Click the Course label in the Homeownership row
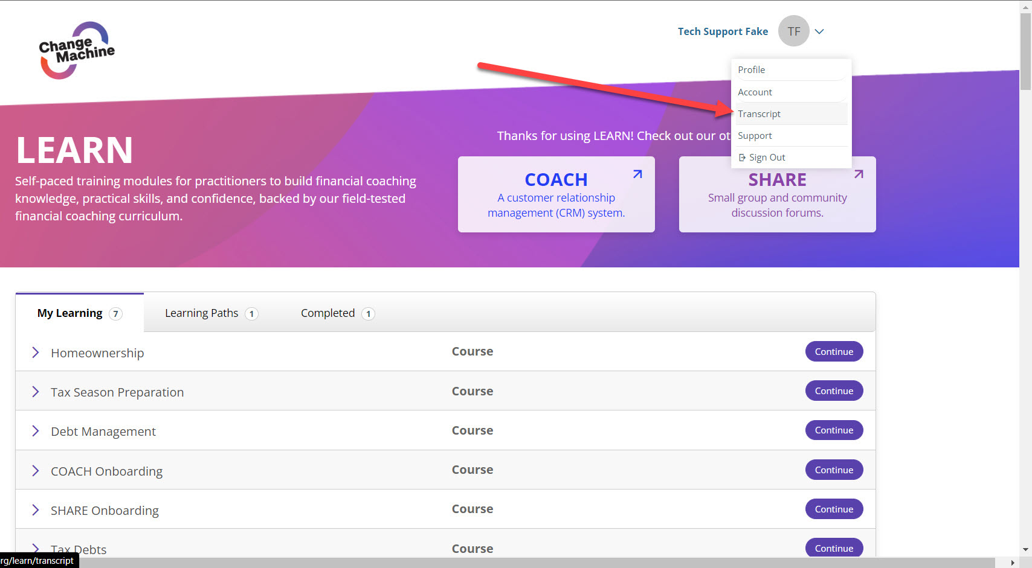Screen dimensions: 1032x568 tap(472, 352)
